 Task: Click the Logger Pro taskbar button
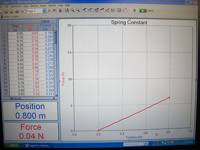(x=38, y=145)
